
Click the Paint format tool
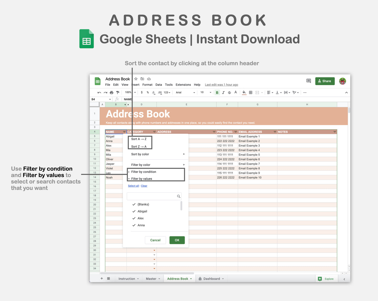(x=118, y=92)
